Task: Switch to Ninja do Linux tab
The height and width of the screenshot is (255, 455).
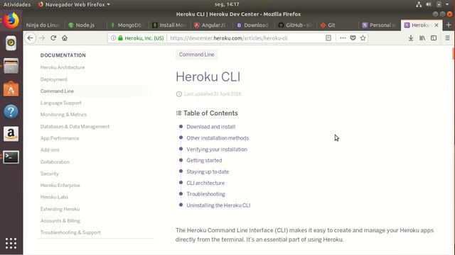Action: coord(43,25)
